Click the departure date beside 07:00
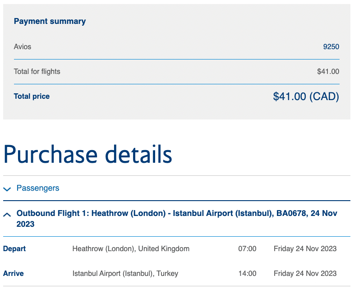The height and width of the screenshot is (289, 354). tap(305, 248)
